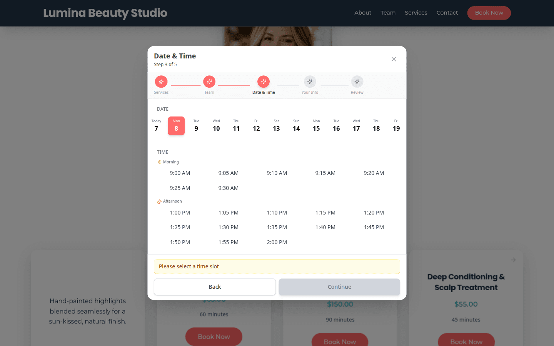This screenshot has height=346, width=554.
Task: Click Book Now in the header
Action: point(489,13)
